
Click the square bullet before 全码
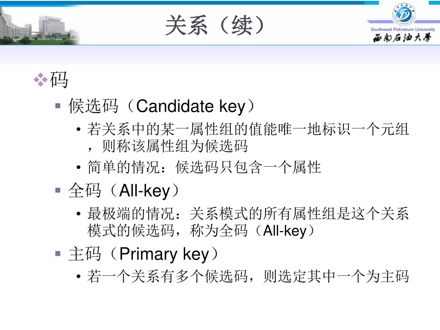click(x=58, y=190)
